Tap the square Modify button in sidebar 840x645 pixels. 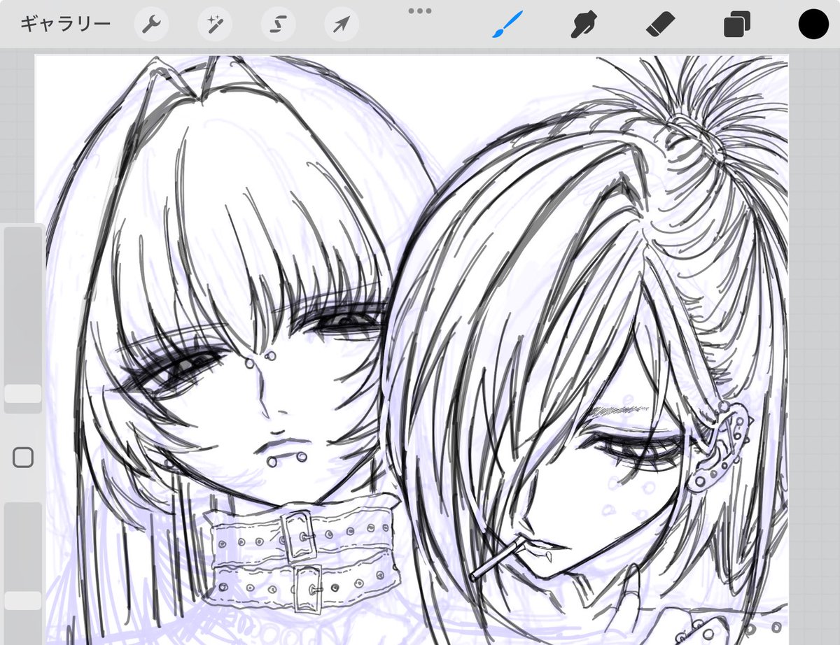click(x=23, y=458)
